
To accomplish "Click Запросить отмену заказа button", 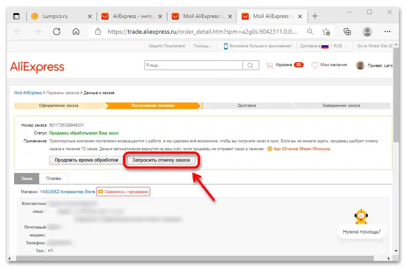I will point(161,160).
